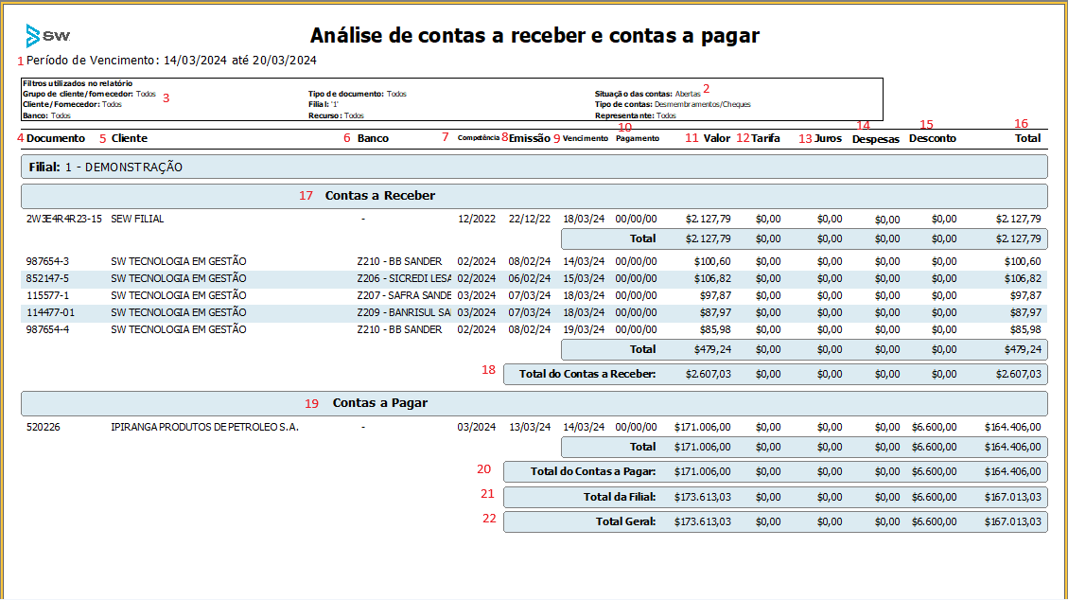Click the 'Total' column header
Image resolution: width=1068 pixels, height=600 pixels.
pos(1028,138)
